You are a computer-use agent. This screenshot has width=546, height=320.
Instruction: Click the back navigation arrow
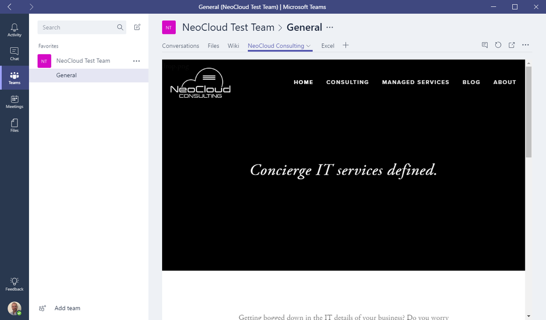tap(9, 7)
